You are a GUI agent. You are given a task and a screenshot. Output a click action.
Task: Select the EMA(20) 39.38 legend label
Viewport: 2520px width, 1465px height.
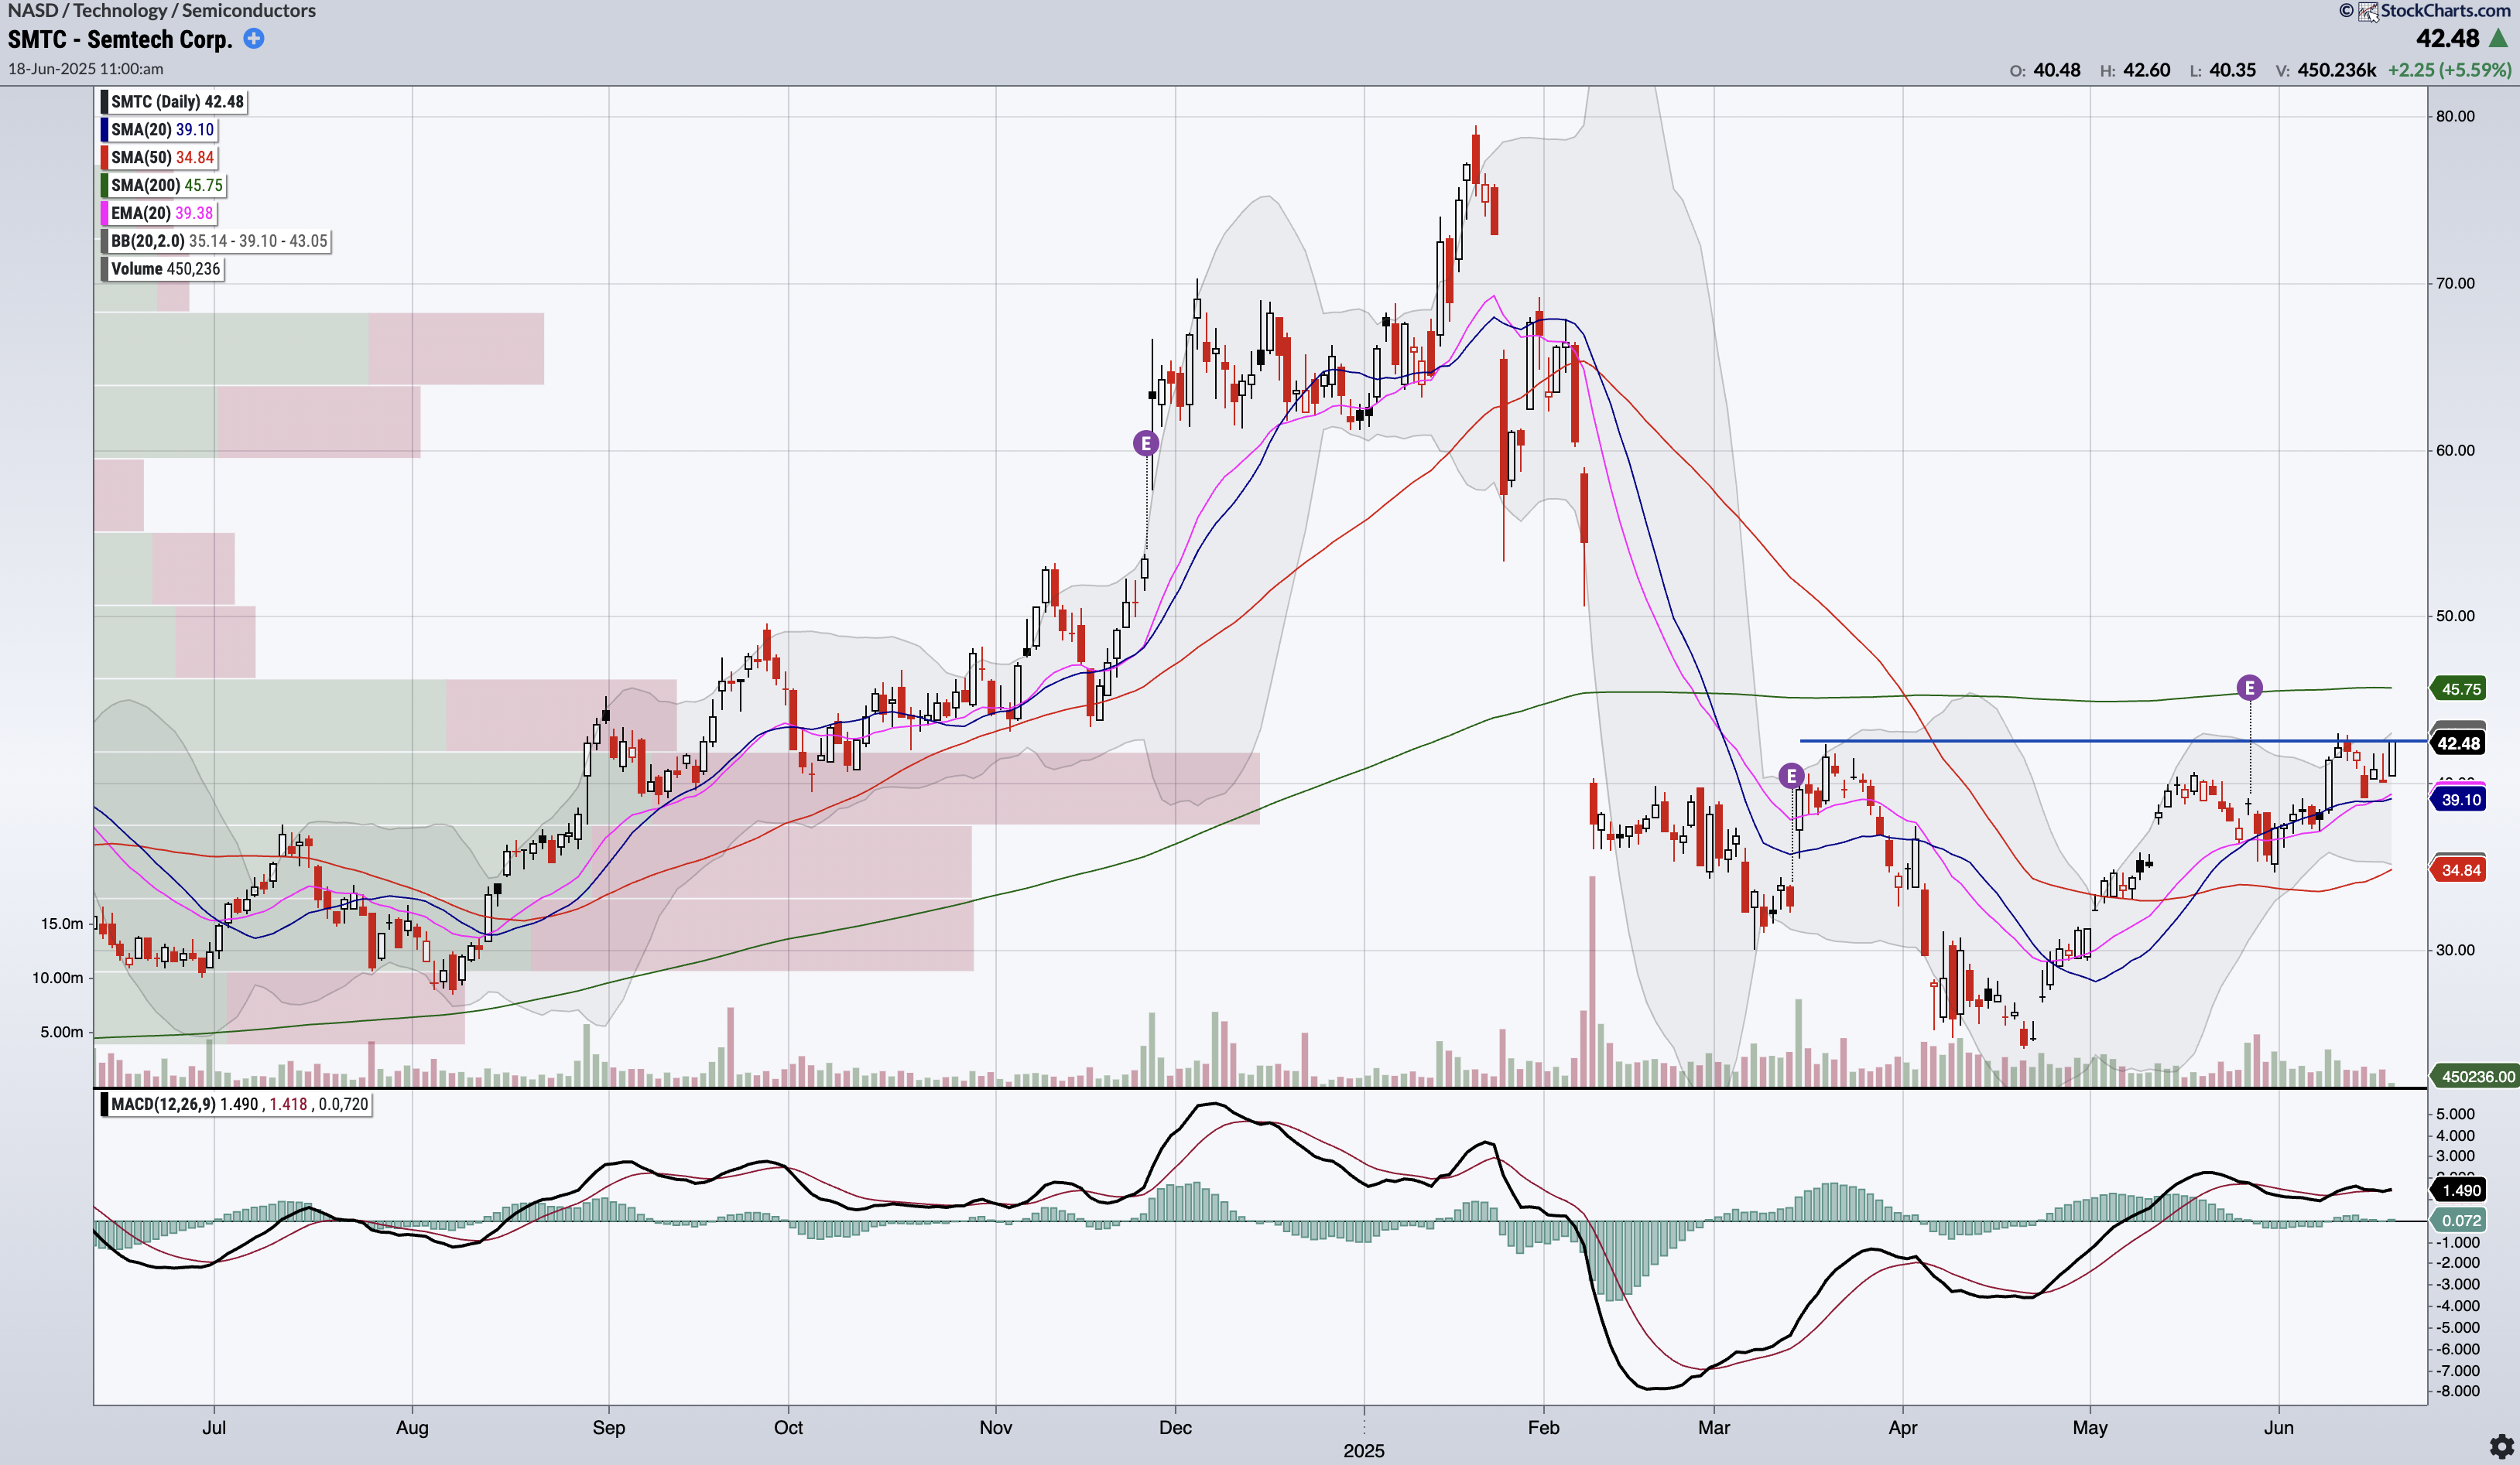[x=159, y=213]
